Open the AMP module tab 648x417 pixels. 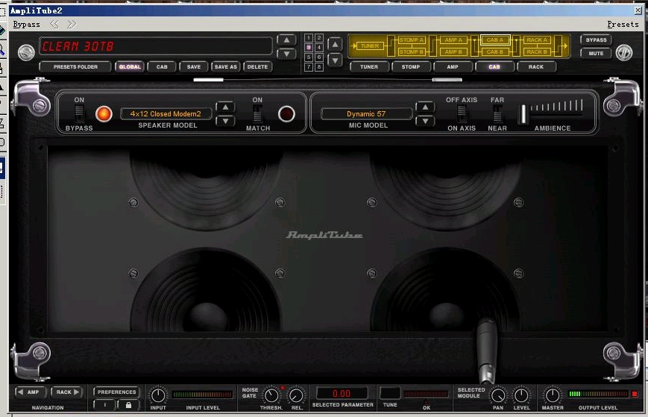[453, 67]
